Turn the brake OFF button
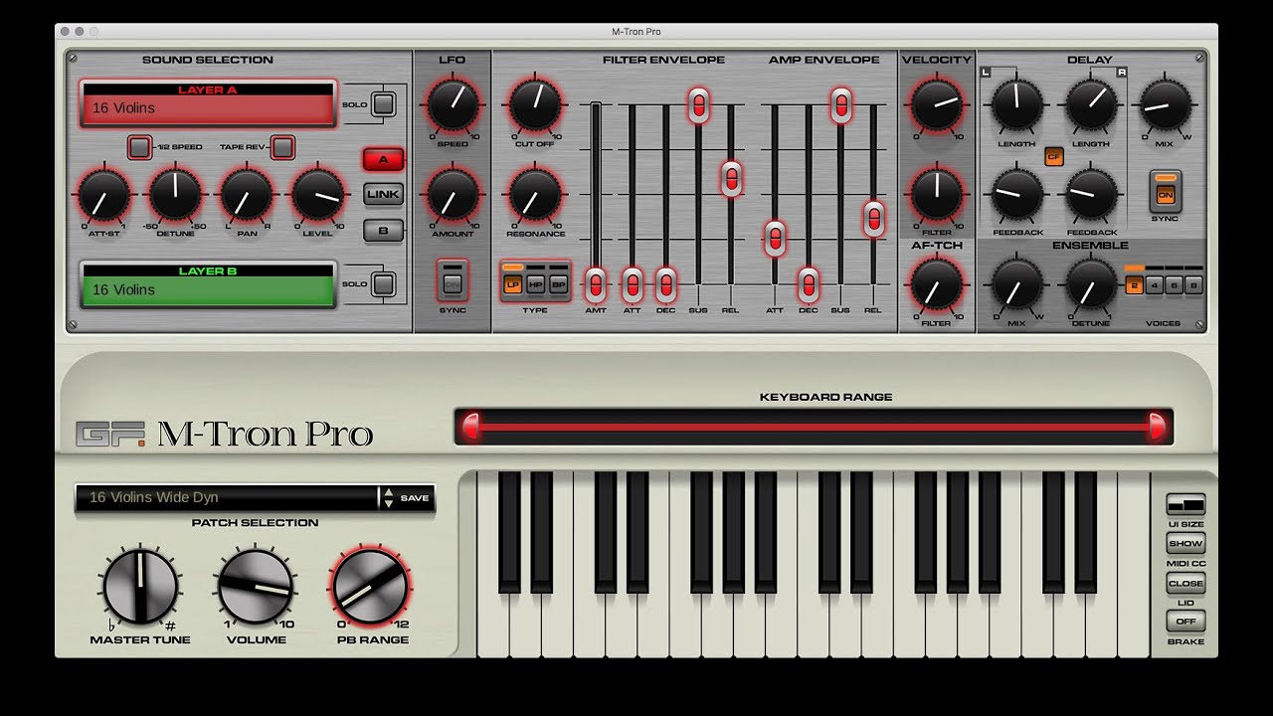 1185,622
